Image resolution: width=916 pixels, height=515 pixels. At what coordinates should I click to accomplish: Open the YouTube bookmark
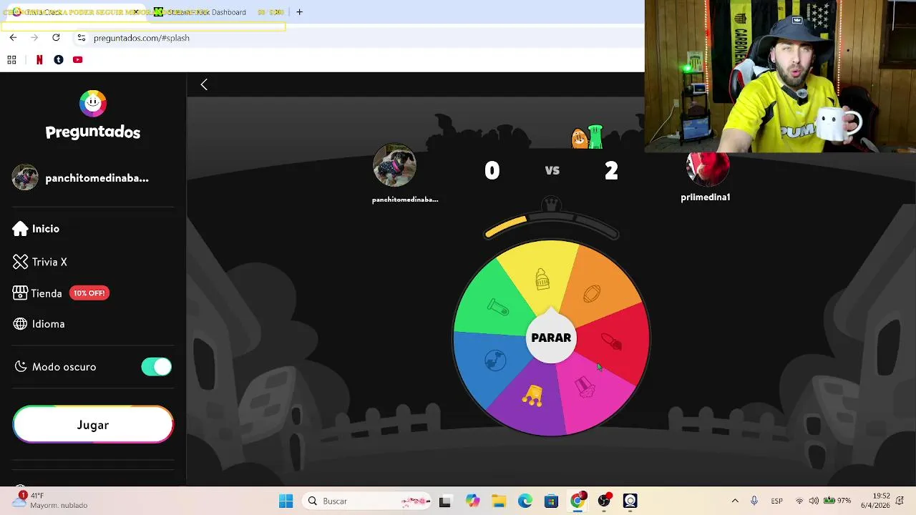[78, 60]
